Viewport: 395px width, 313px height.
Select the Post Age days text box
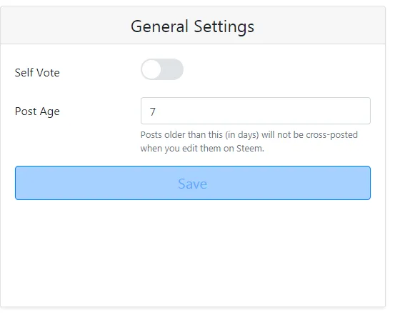click(256, 111)
